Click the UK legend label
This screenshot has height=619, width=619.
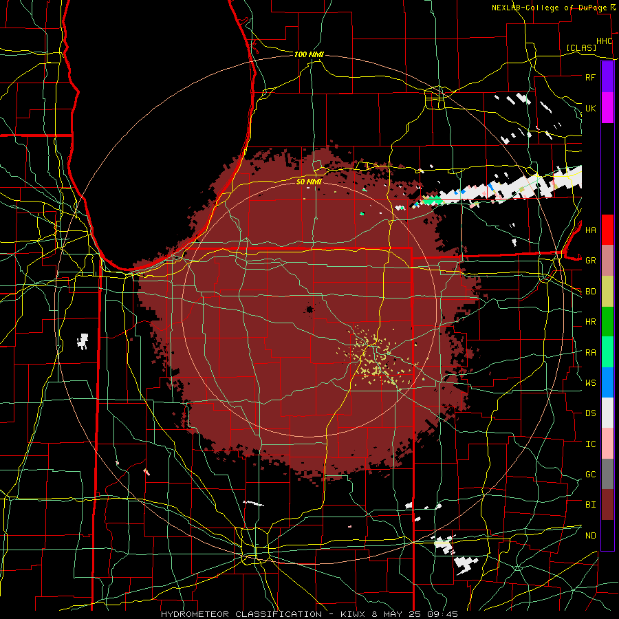[x=590, y=108]
